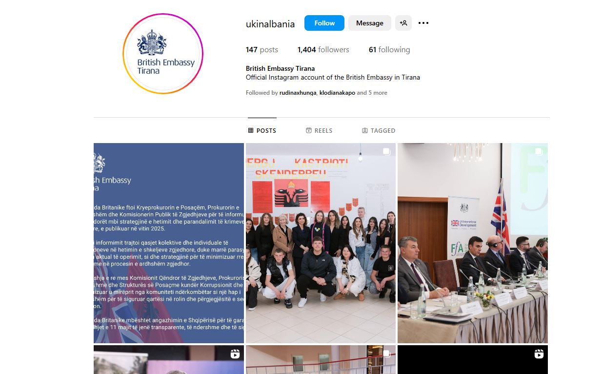Follow the ukinalbania account
Viewport: 603px width, 374px height.
(324, 23)
